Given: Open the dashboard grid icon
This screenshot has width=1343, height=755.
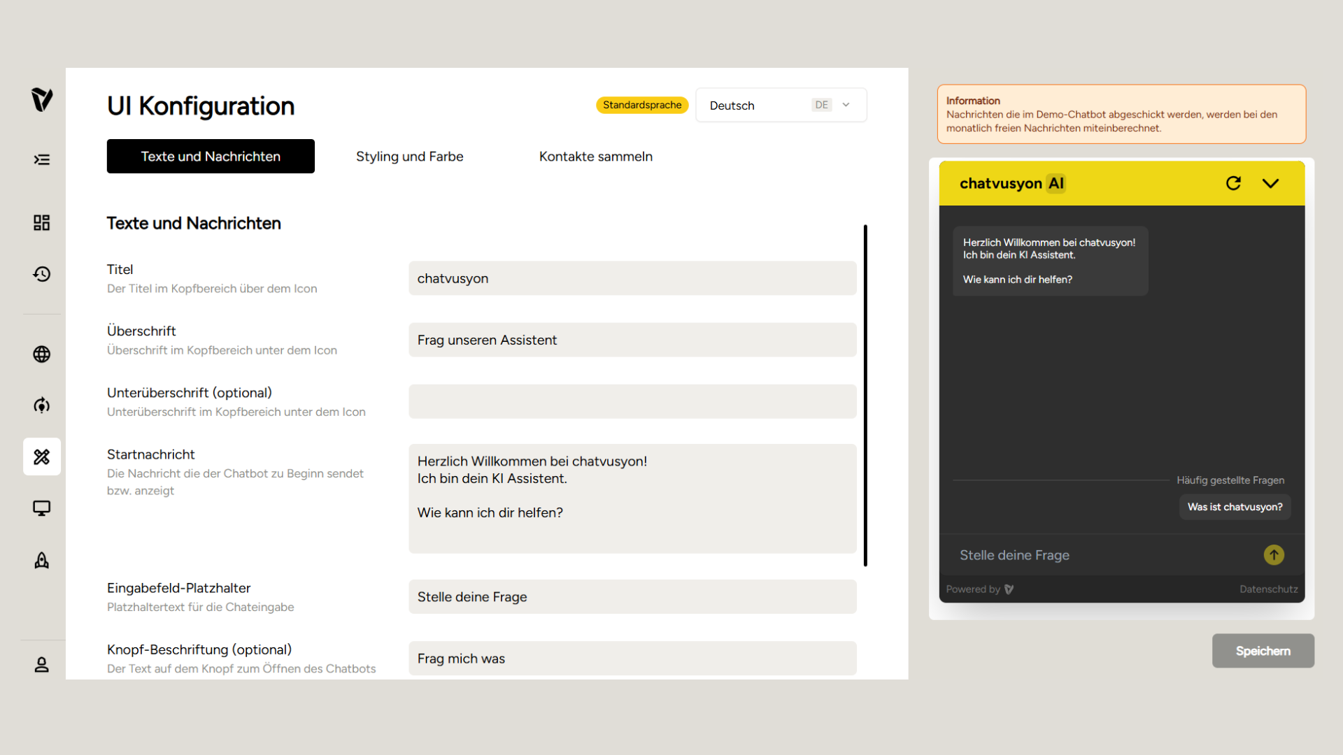Looking at the screenshot, I should (42, 223).
